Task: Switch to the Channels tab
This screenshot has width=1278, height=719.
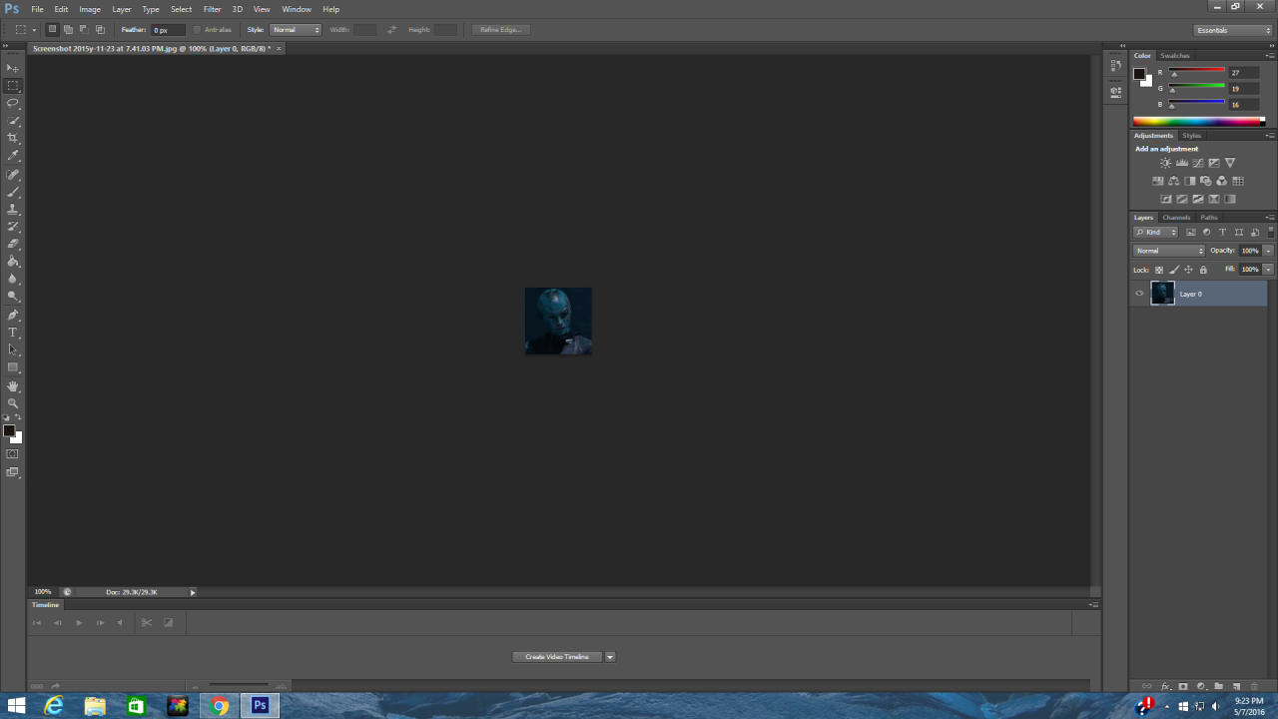Action: [1176, 217]
